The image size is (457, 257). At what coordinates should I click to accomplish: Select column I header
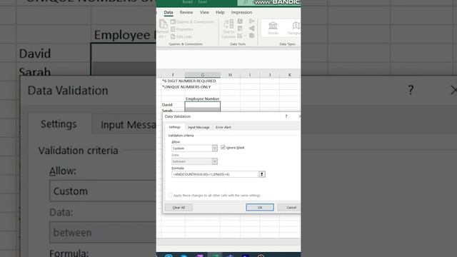(x=250, y=75)
